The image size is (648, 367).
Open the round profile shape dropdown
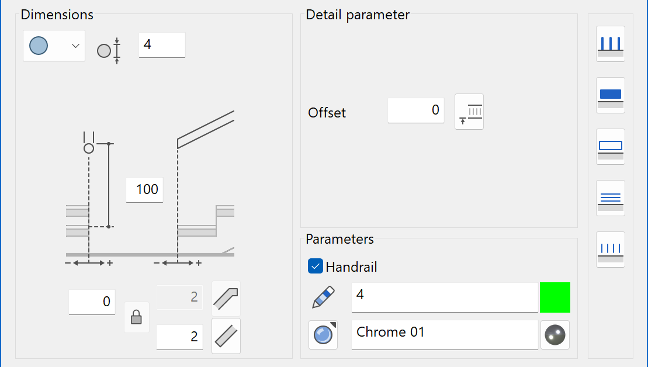click(54, 46)
